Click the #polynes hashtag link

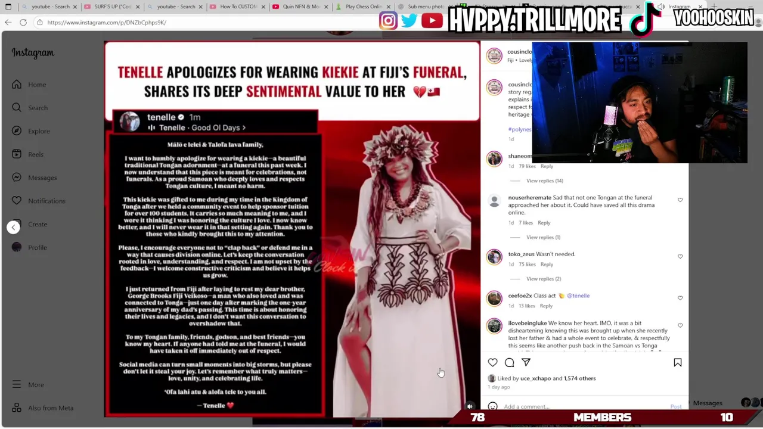pos(519,129)
